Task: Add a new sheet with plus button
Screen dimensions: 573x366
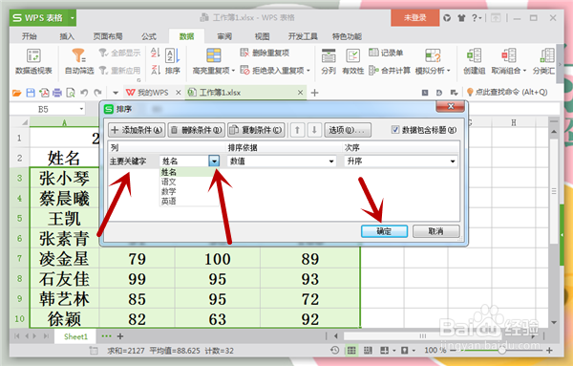Action: point(120,336)
